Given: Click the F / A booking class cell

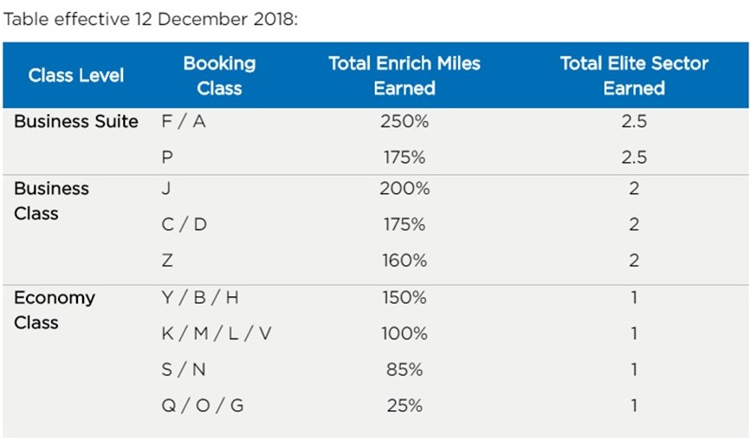Looking at the screenshot, I should click(x=184, y=121).
